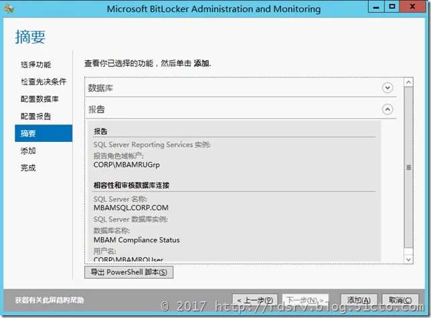The height and width of the screenshot is (318, 431).
Task: Expand the 数据库 section chevron
Action: (x=387, y=88)
